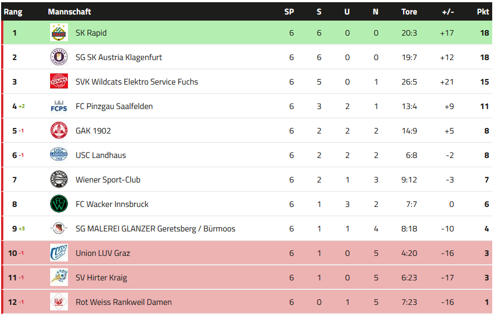This screenshot has width=495, height=316.
Task: Click the FC Wacker Innsbruck logo
Action: [x=58, y=204]
